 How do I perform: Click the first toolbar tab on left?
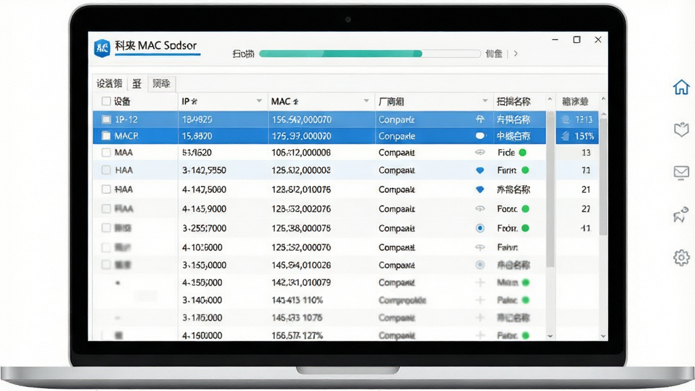click(109, 83)
